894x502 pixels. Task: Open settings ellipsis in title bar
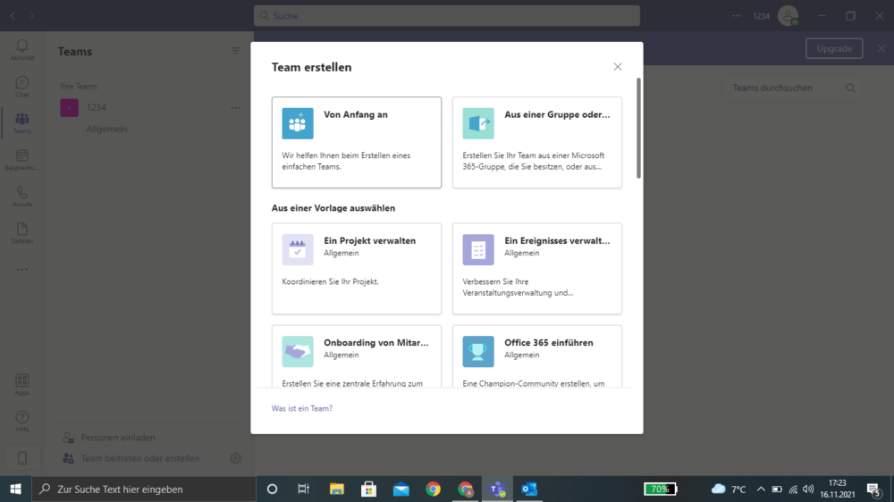tap(737, 15)
